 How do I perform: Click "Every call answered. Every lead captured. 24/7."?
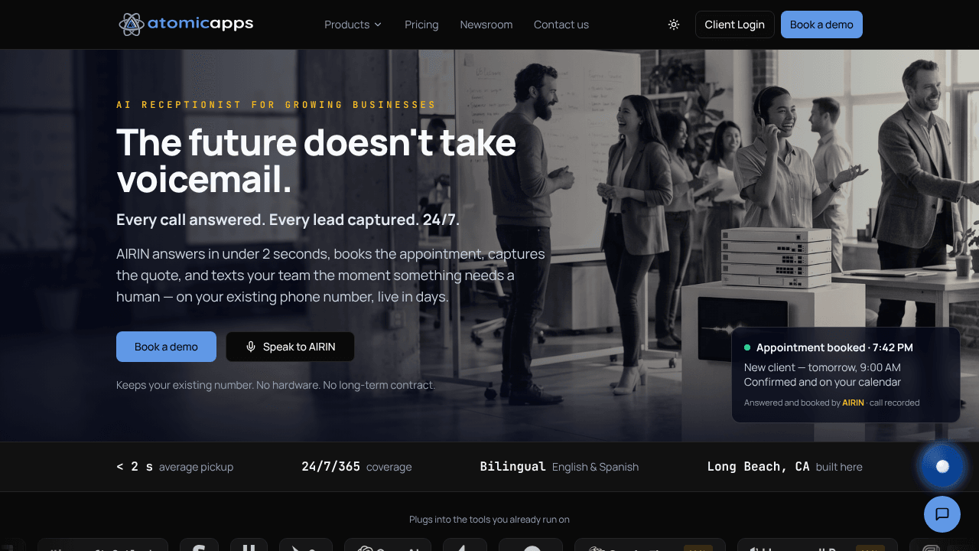point(288,220)
